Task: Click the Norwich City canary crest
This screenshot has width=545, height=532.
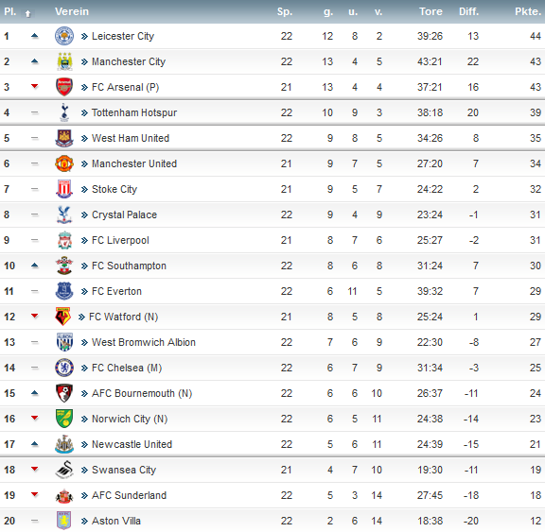Action: tap(64, 419)
